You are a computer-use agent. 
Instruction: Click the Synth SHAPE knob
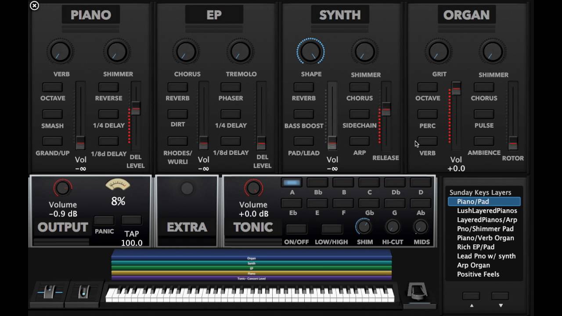310,52
